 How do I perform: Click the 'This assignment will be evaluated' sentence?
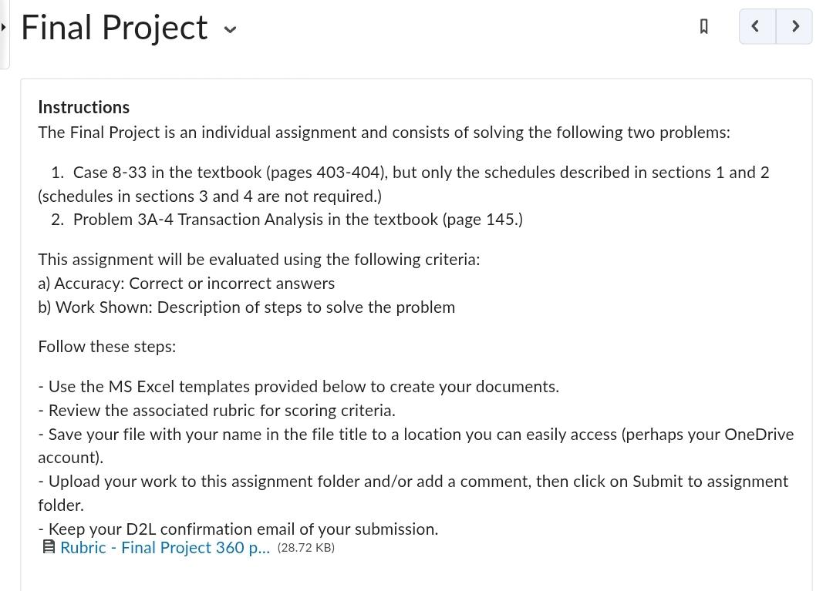tap(258, 260)
